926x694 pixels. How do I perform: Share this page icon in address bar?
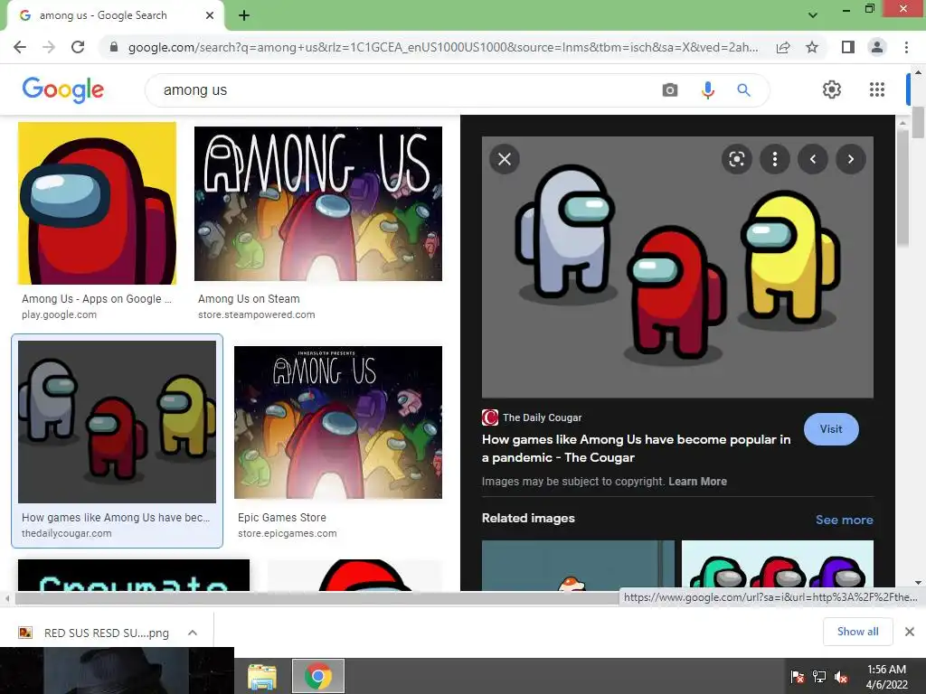[783, 47]
